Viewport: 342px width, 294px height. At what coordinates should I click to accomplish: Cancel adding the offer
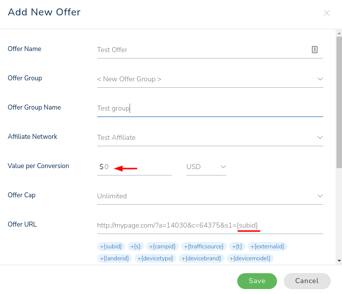click(307, 281)
